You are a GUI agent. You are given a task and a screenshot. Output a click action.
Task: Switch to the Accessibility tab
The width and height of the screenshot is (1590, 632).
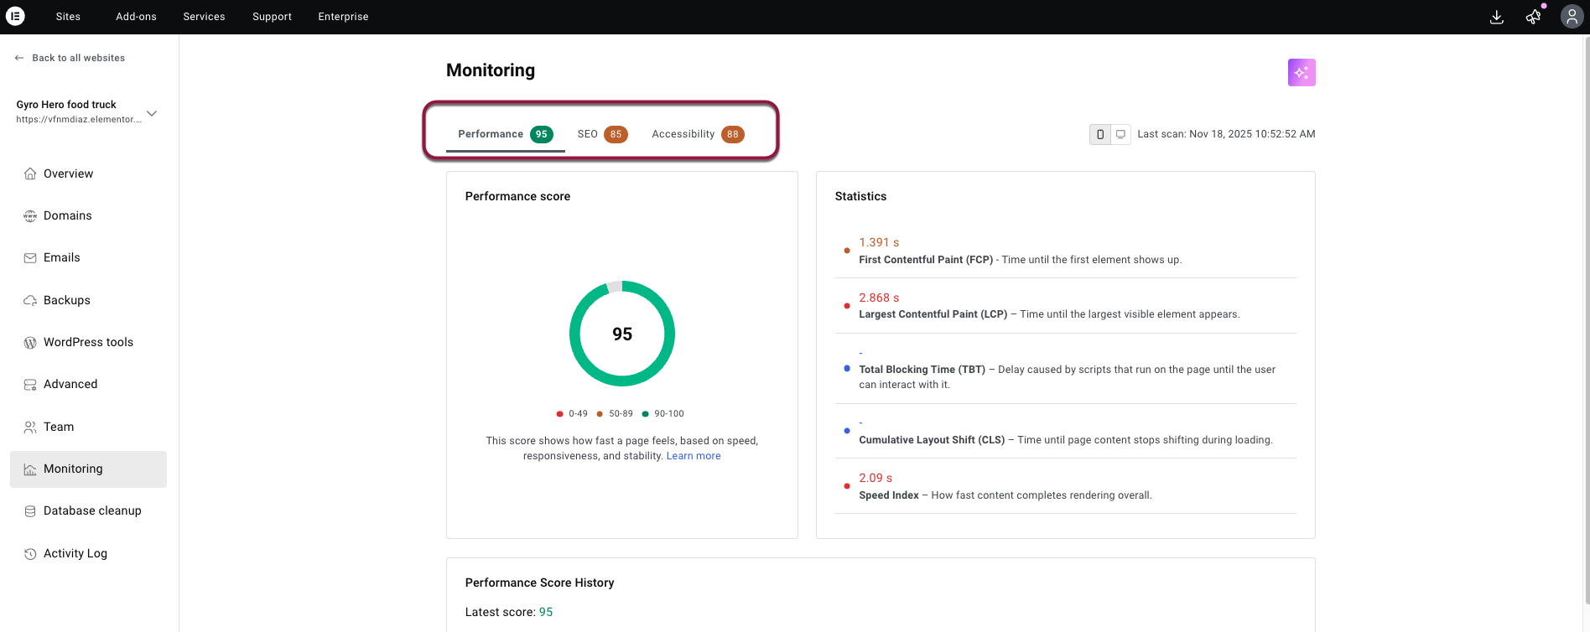coord(697,134)
